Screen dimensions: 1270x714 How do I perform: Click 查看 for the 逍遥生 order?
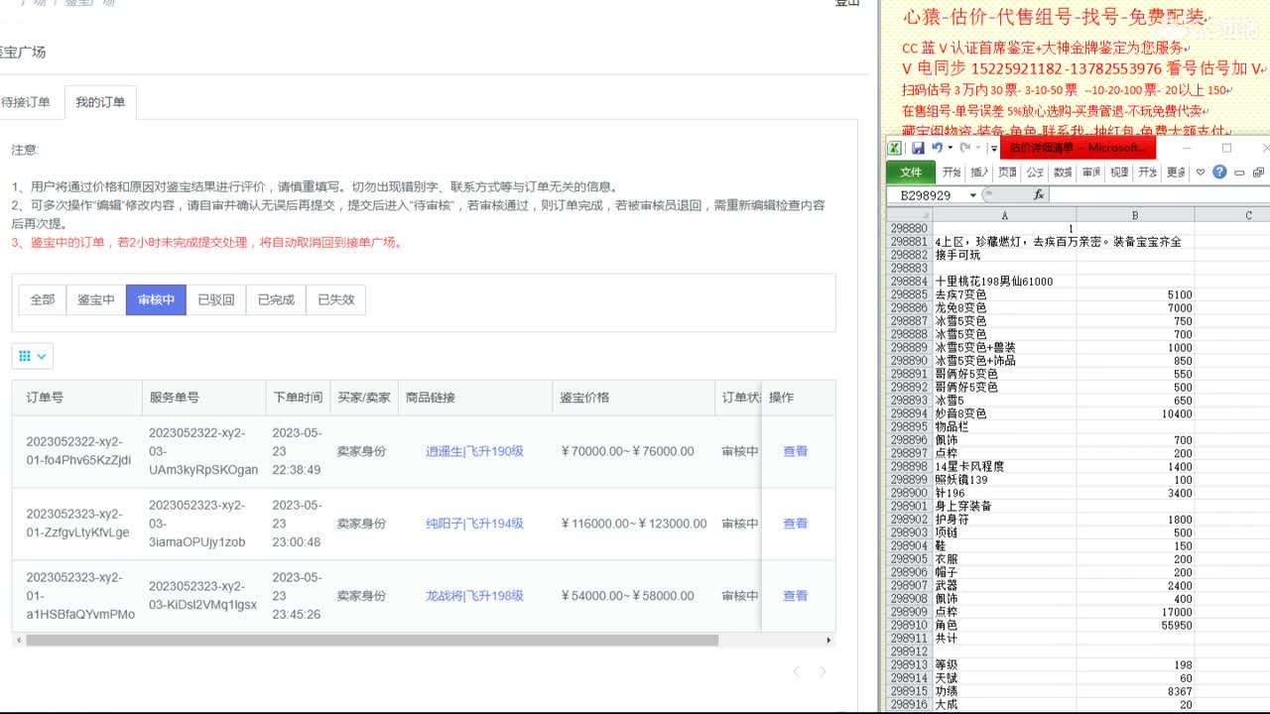tap(794, 451)
